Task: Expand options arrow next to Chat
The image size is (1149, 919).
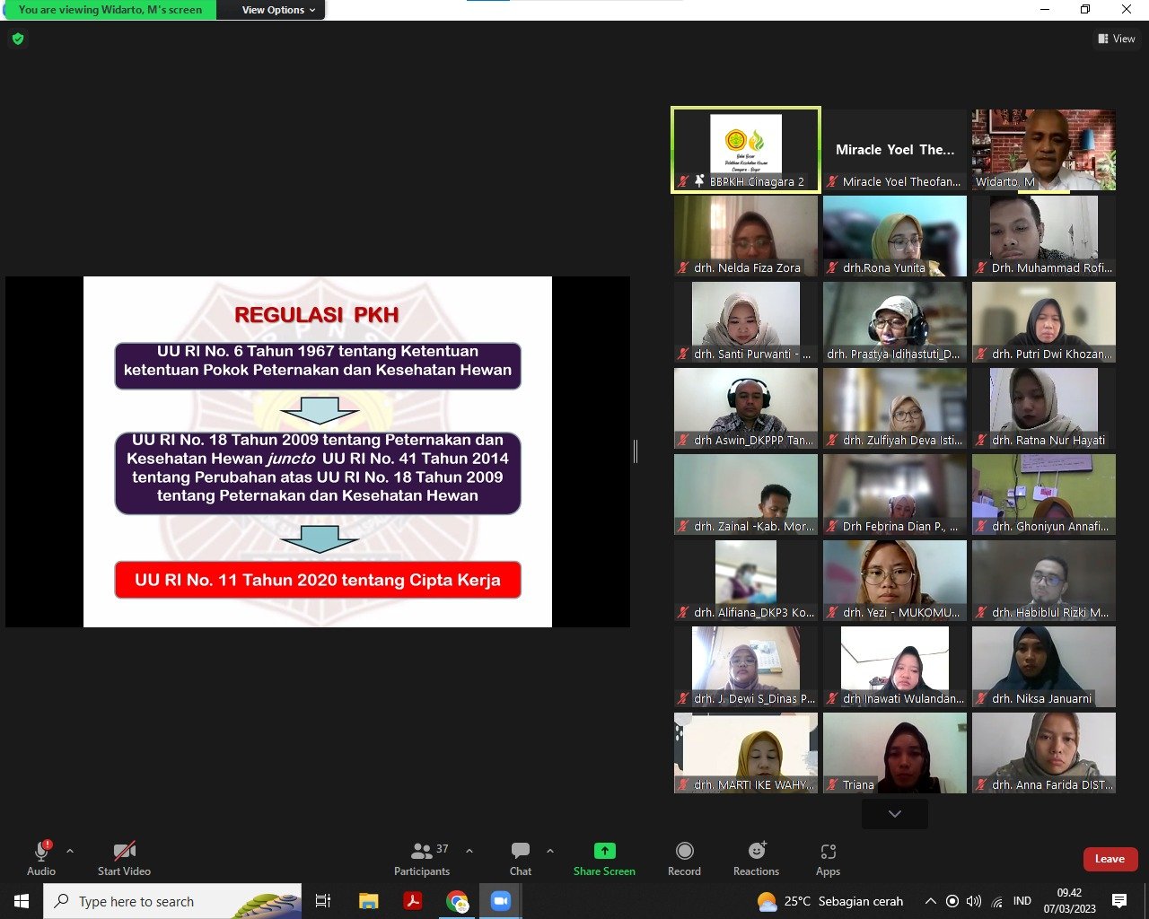Action: coord(550,851)
